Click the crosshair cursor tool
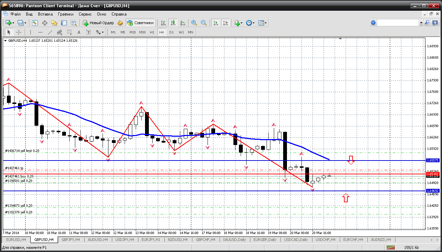Screen dimensions: 442x252 point(19,32)
